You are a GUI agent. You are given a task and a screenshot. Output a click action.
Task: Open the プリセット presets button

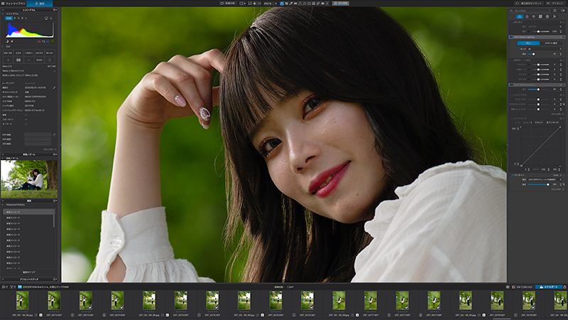point(555,4)
